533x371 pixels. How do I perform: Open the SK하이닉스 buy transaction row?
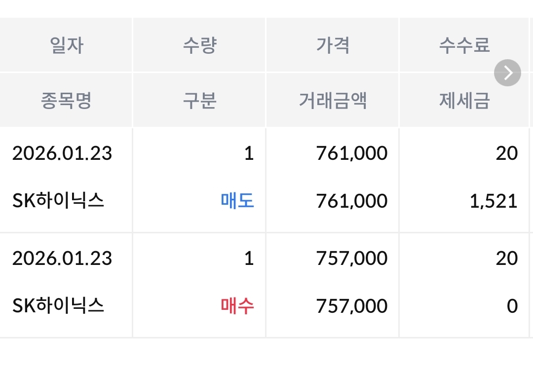[59, 306]
